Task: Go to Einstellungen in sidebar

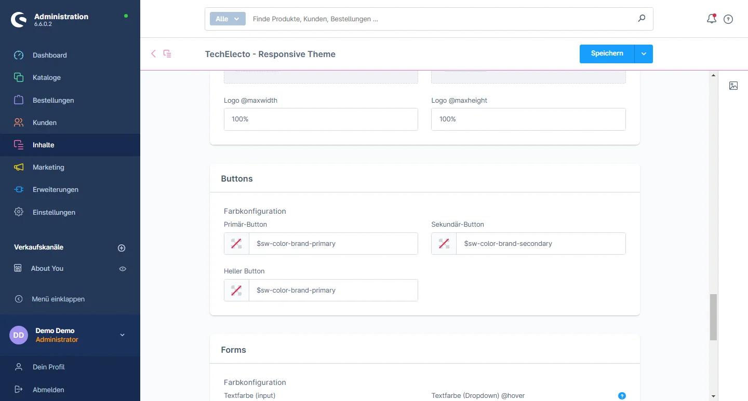Action: (x=54, y=212)
